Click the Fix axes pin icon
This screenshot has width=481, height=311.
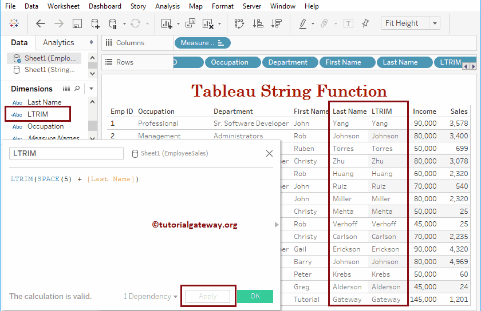pos(365,23)
